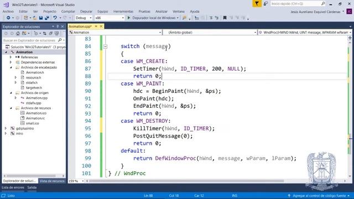
Task: Click the Visual Studio logo icon
Action: tap(6, 4)
